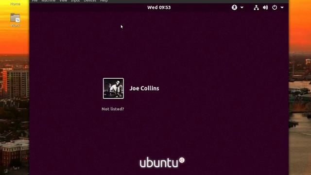Image resolution: width=311 pixels, height=175 pixels.
Task: Select Joe Collins user avatar
Action: (x=113, y=88)
